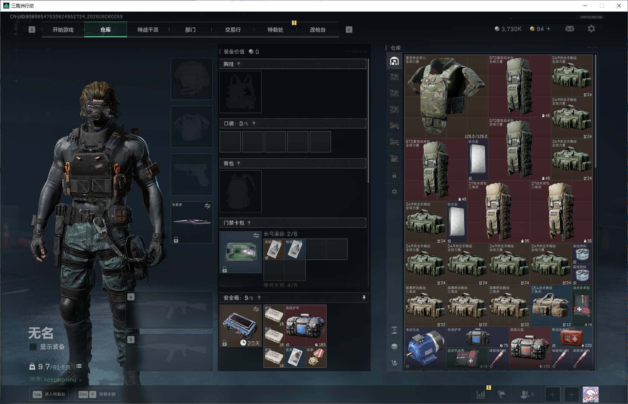Click the warehouse grid scrollbar
Image resolution: width=628 pixels, height=404 pixels.
(595, 111)
